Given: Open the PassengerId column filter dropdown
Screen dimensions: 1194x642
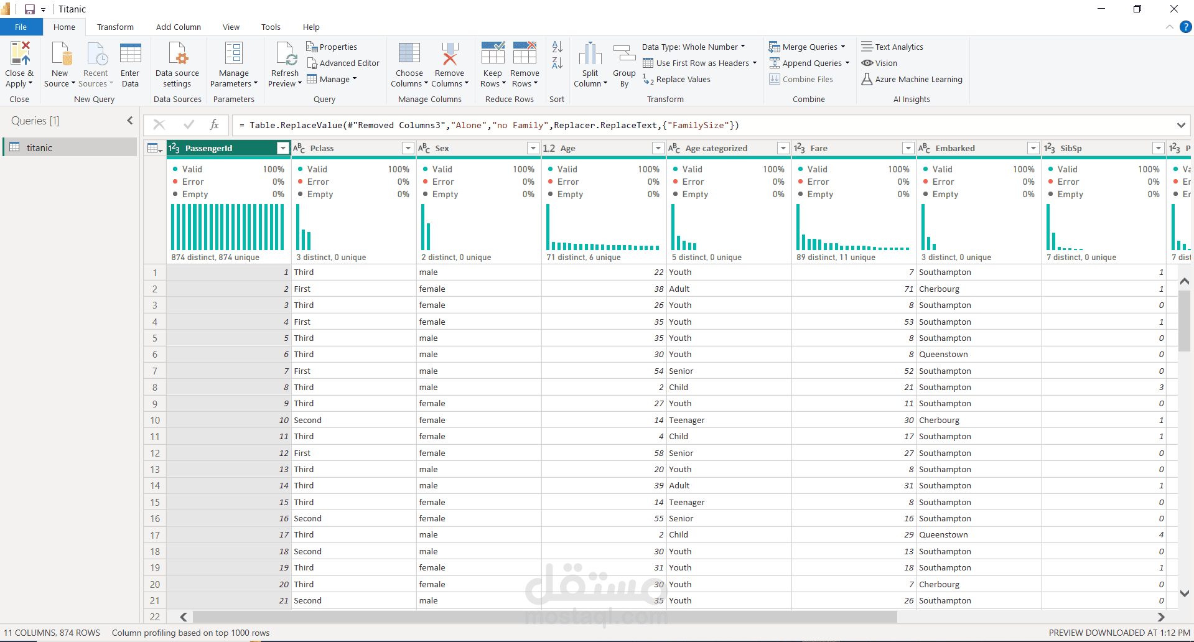Looking at the screenshot, I should (x=283, y=148).
